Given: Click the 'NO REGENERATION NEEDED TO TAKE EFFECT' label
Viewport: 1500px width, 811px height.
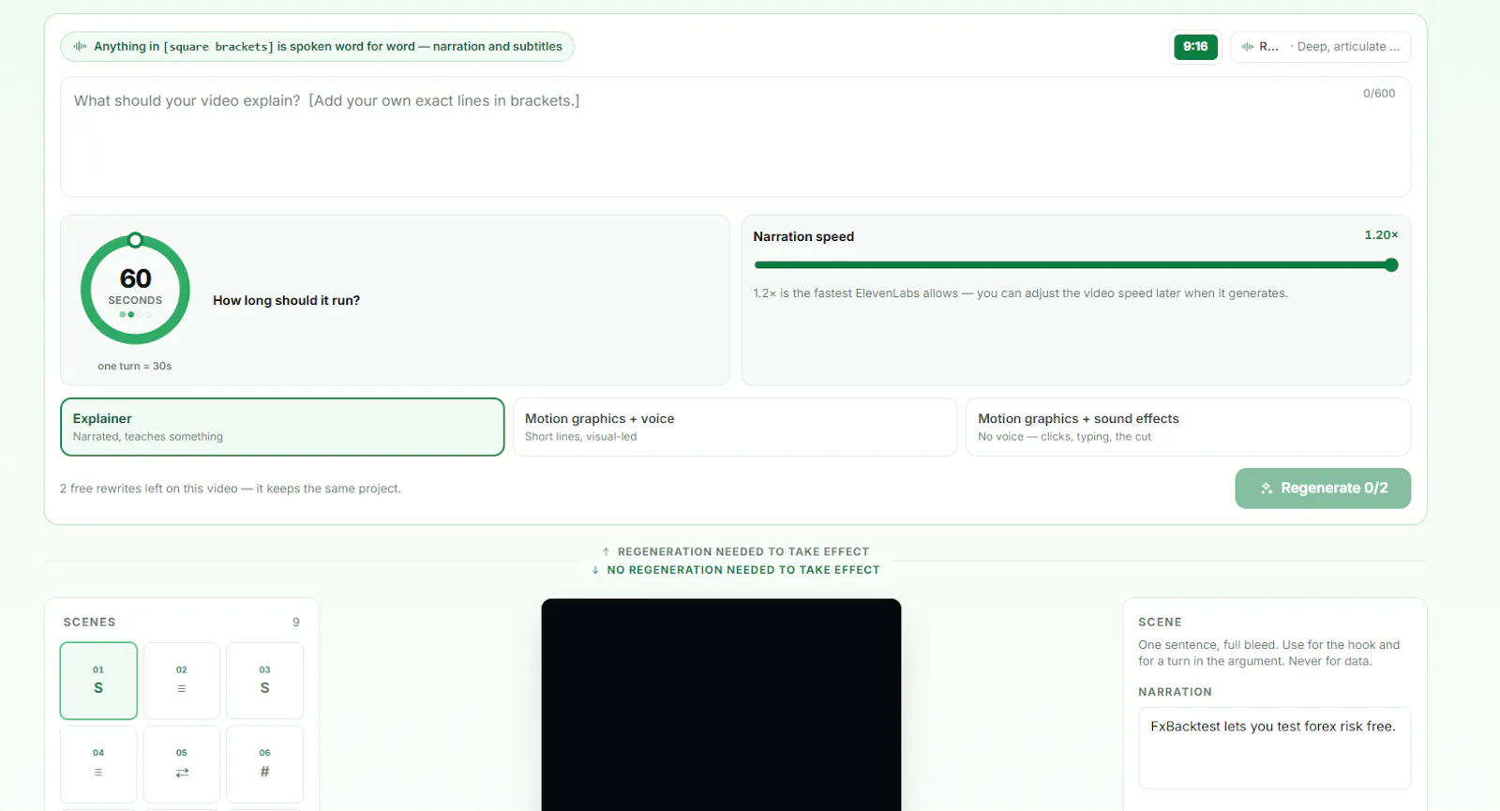Looking at the screenshot, I should point(742,570).
